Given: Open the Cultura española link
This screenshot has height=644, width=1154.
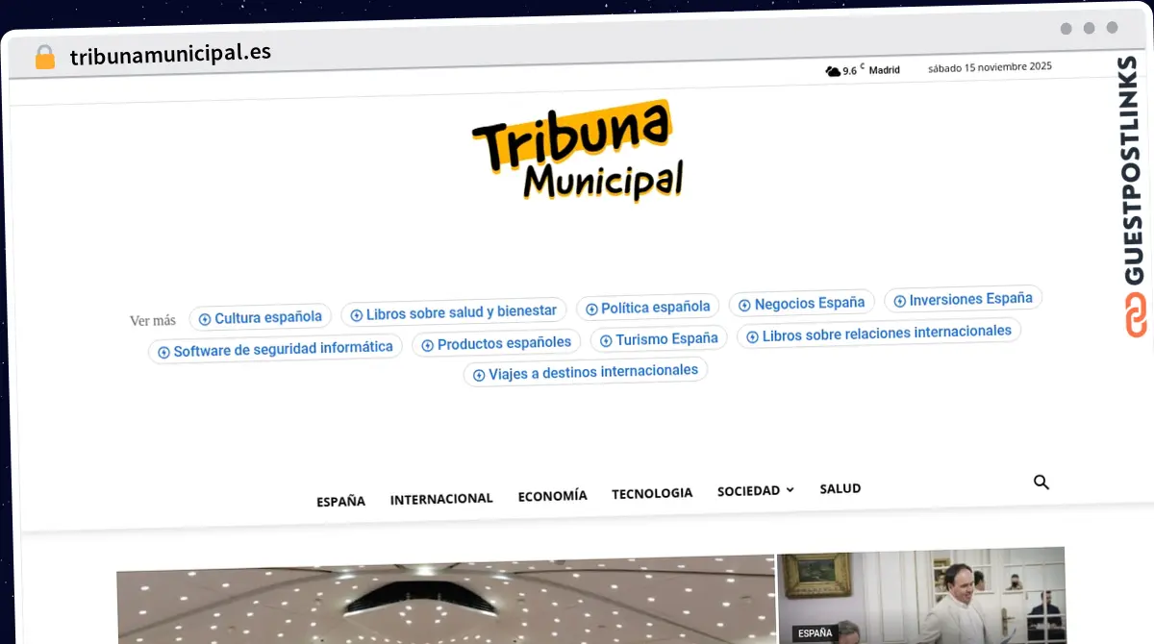Looking at the screenshot, I should pyautogui.click(x=261, y=317).
